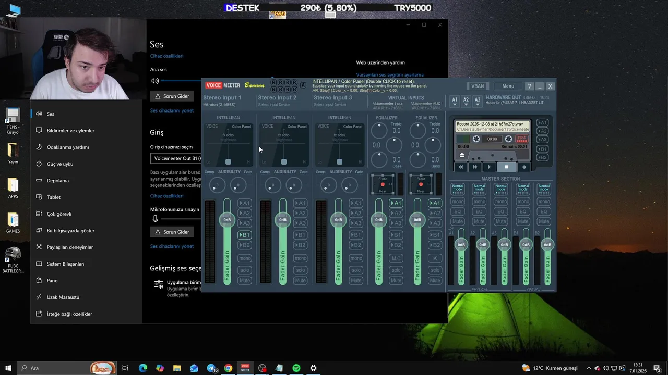This screenshot has width=668, height=375.
Task: Toggle A1 routing on Voicemeeter Input strip
Action: [396, 203]
